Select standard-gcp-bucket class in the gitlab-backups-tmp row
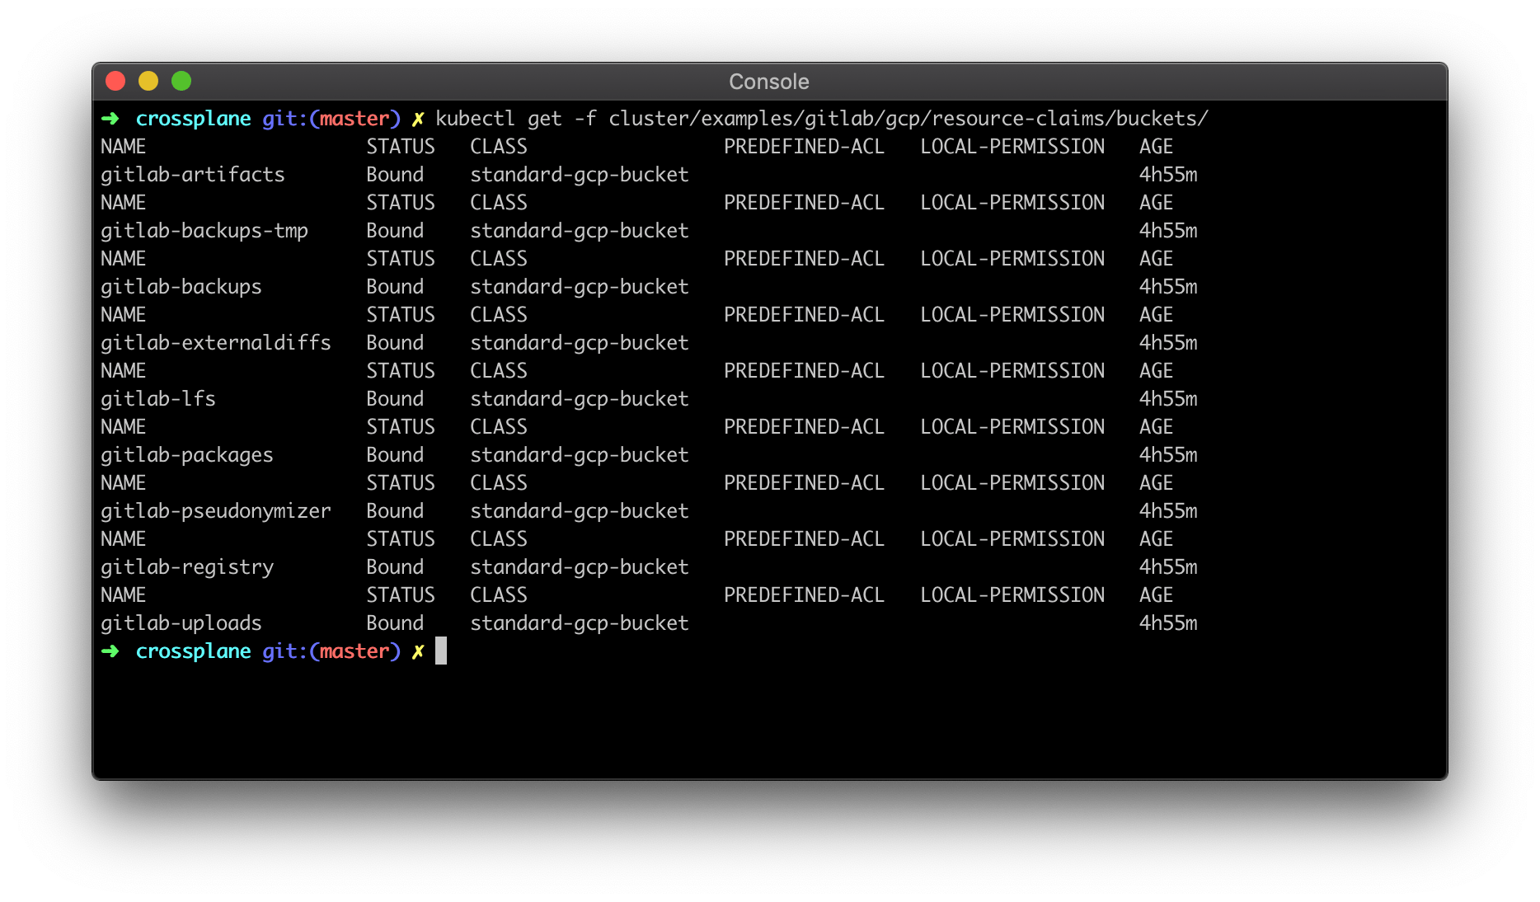 580,231
